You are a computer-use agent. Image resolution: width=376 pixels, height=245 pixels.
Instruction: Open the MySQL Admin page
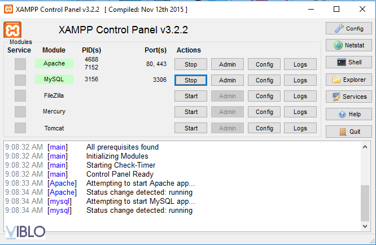(x=228, y=80)
